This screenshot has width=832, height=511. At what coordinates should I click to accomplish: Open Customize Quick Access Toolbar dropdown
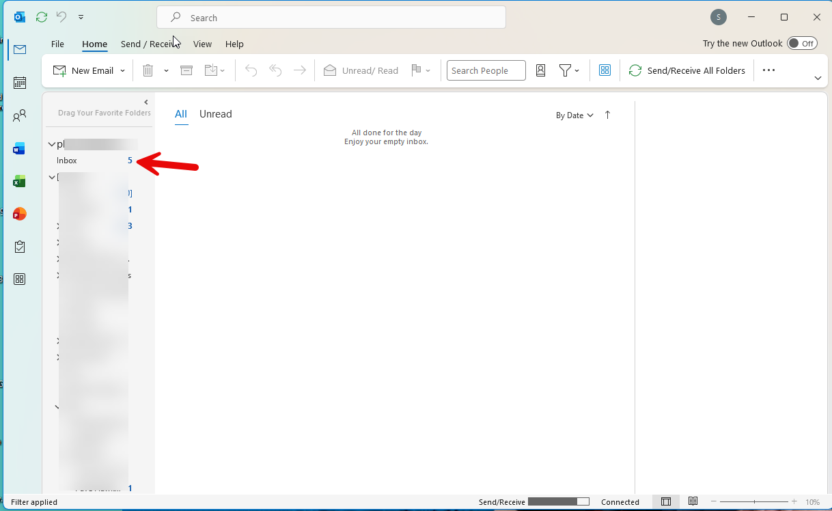(x=81, y=17)
